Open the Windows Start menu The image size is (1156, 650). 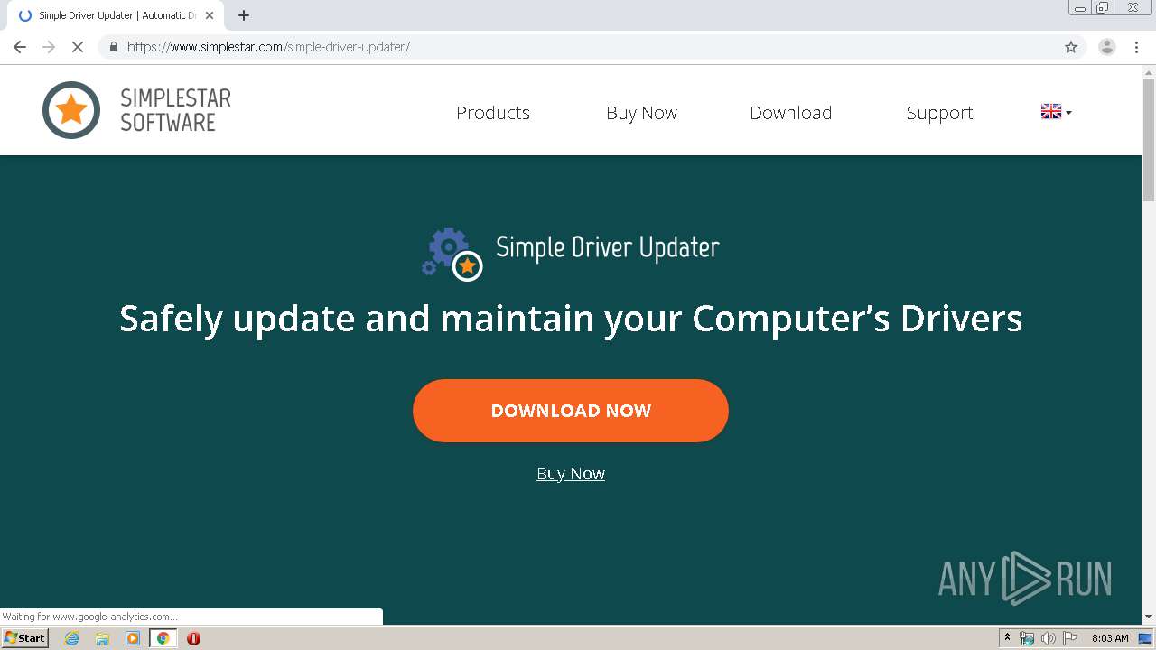tap(24, 637)
